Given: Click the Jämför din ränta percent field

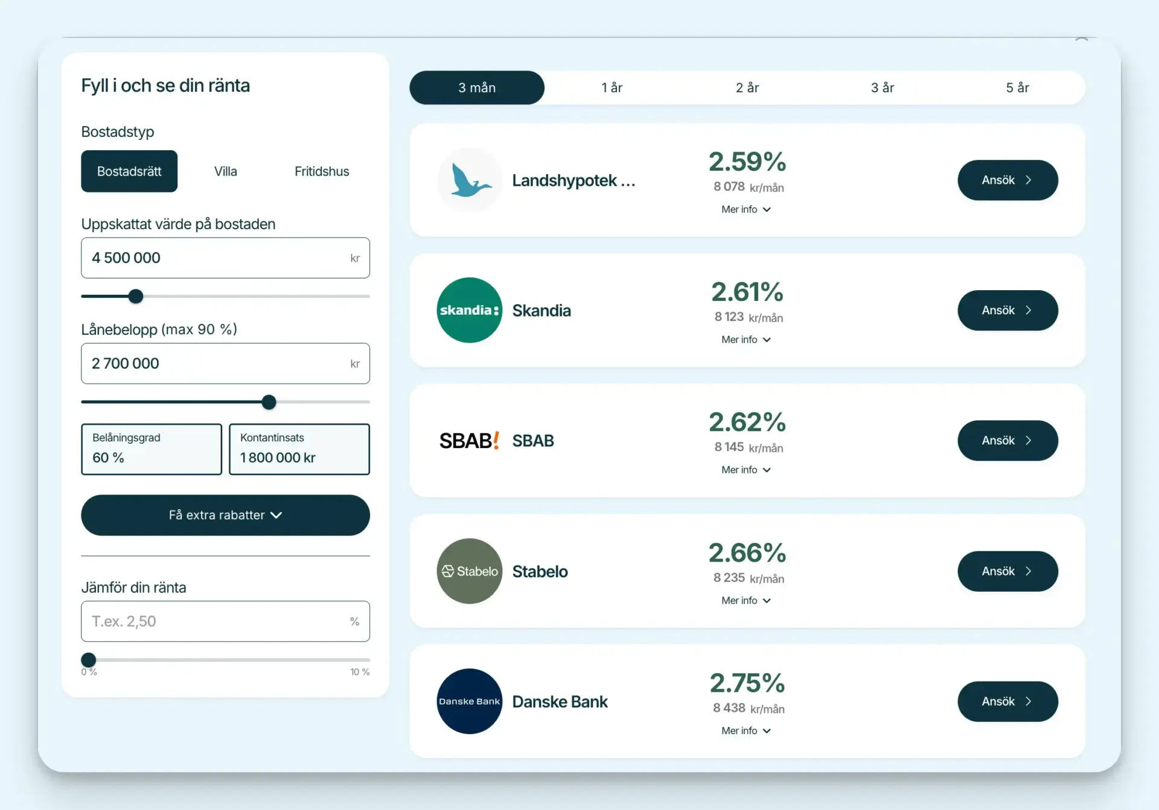Looking at the screenshot, I should click(226, 621).
